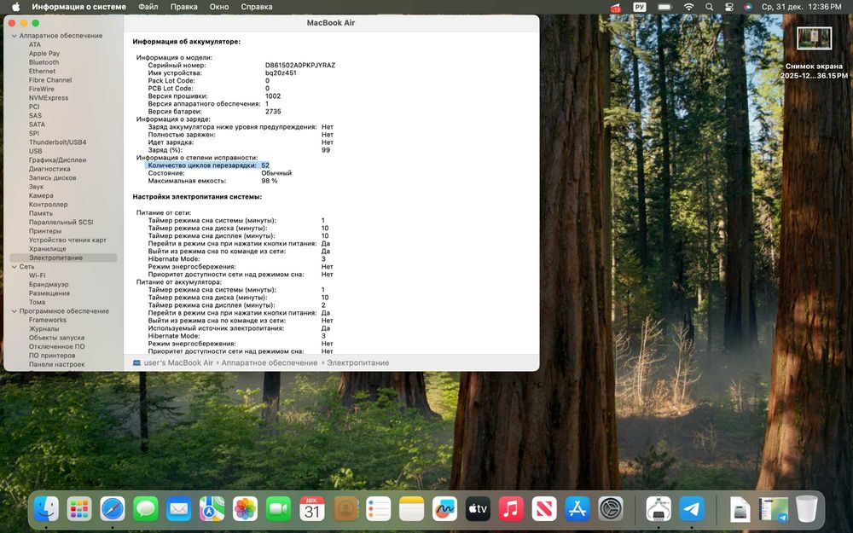Open Maps app in the Dock
The width and height of the screenshot is (853, 533).
click(x=212, y=509)
